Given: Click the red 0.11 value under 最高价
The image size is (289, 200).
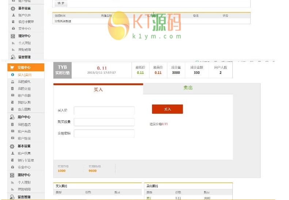Looking at the screenshot, I should 158,73.
